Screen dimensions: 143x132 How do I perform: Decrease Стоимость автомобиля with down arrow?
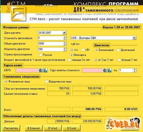[x=65, y=39]
